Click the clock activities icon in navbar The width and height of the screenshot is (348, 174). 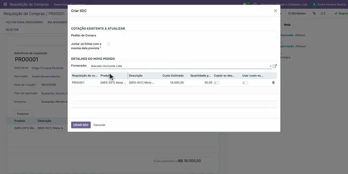pos(255,4)
